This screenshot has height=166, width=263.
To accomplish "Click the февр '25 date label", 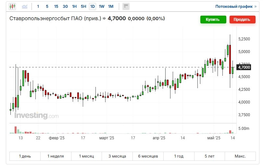I will point(56,138).
